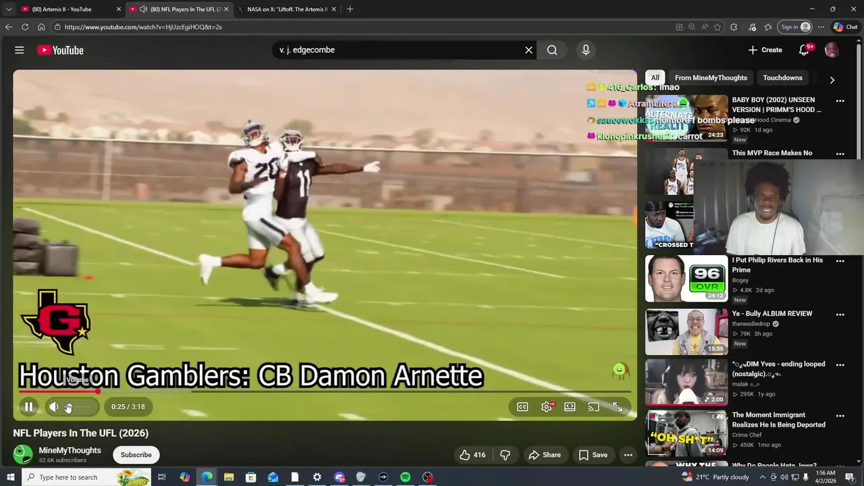Start read aloud from the address bar
The height and width of the screenshot is (486, 864).
(x=704, y=27)
